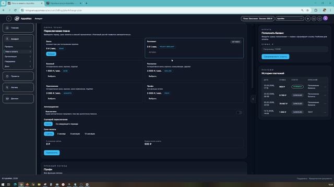Click the Логика sidebar icon

click(7, 87)
